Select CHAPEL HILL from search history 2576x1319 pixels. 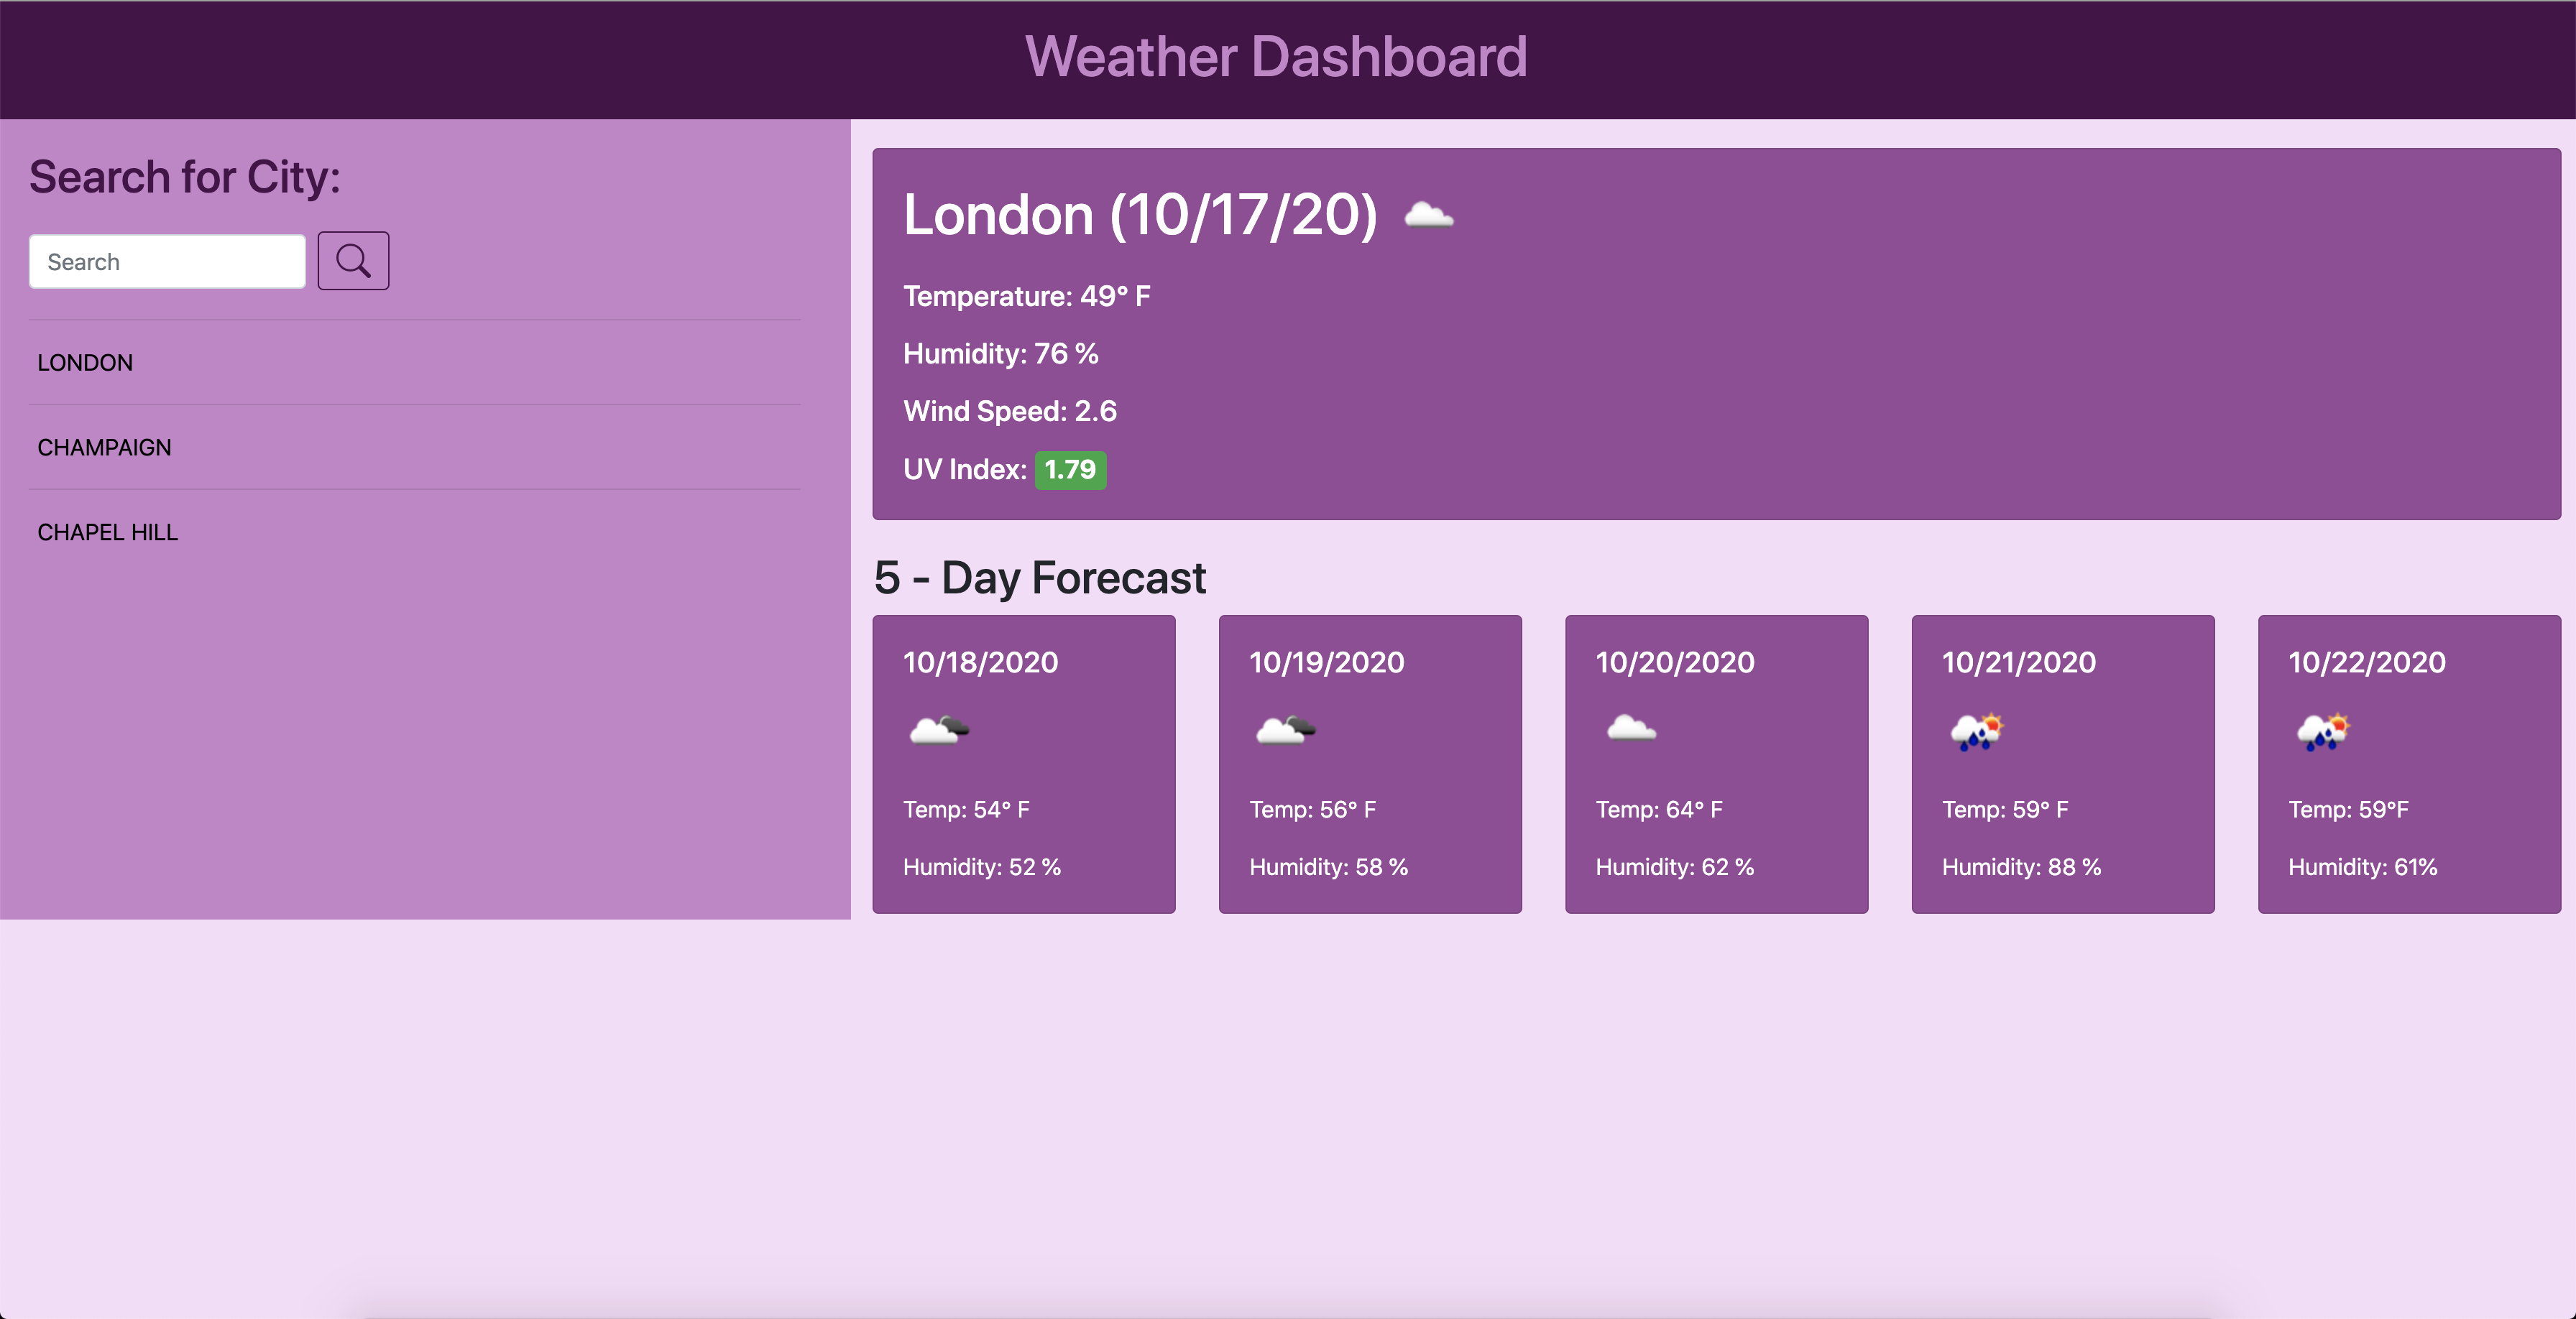(108, 532)
